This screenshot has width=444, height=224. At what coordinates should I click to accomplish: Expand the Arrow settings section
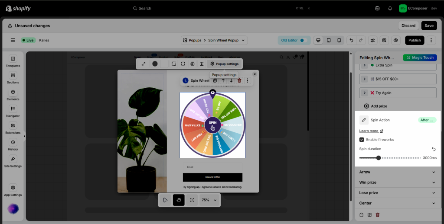pyautogui.click(x=398, y=172)
